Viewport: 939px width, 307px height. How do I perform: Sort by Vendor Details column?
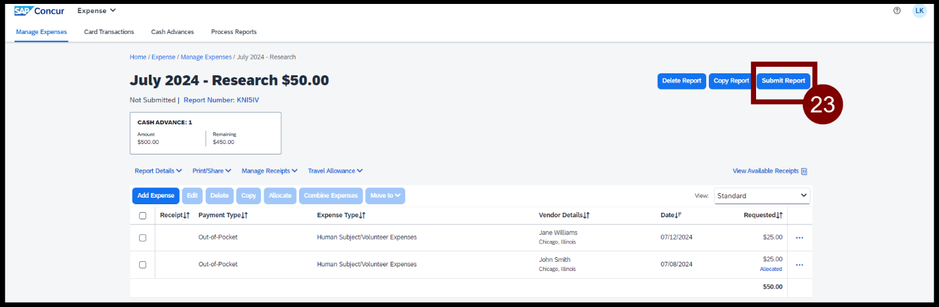tap(564, 215)
